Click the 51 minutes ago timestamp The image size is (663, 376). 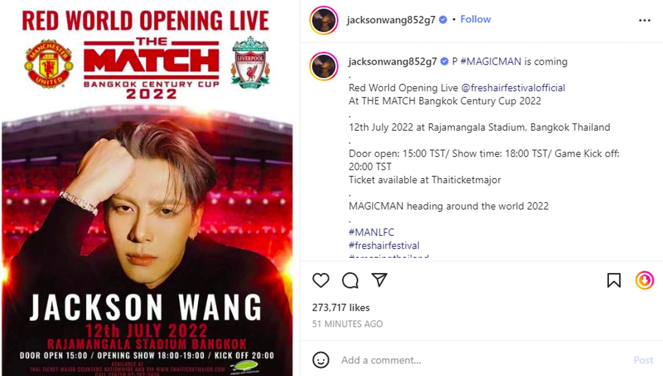click(347, 324)
